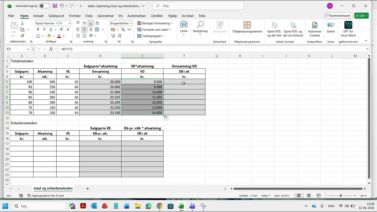Switch to the Indsæt tab
Image resolution: width=377 pixels, height=212 pixels.
pyautogui.click(x=38, y=16)
